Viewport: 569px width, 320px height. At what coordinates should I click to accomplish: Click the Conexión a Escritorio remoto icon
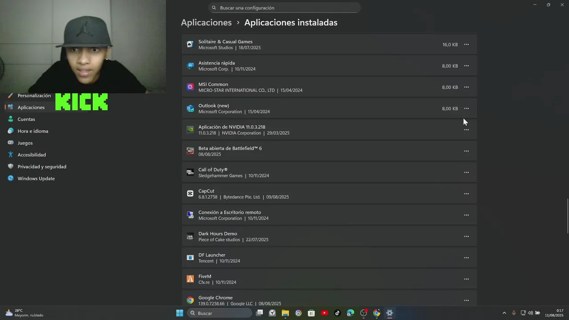[x=190, y=215]
